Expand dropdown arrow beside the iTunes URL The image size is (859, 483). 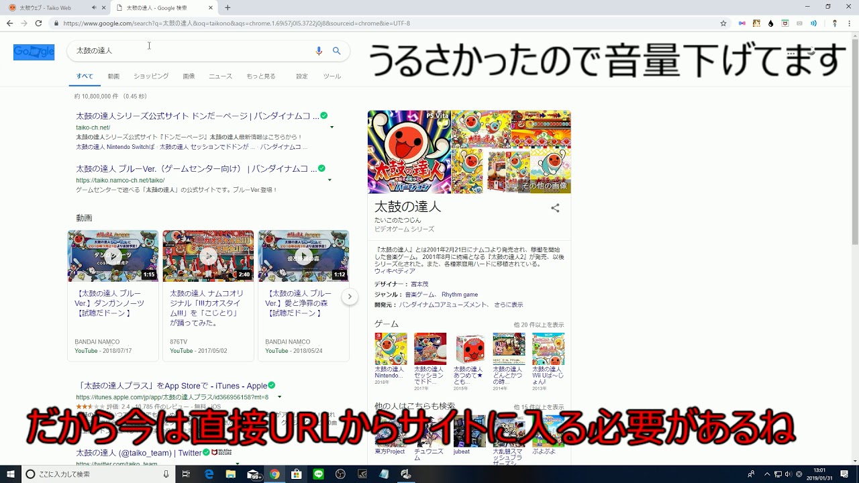(x=279, y=397)
